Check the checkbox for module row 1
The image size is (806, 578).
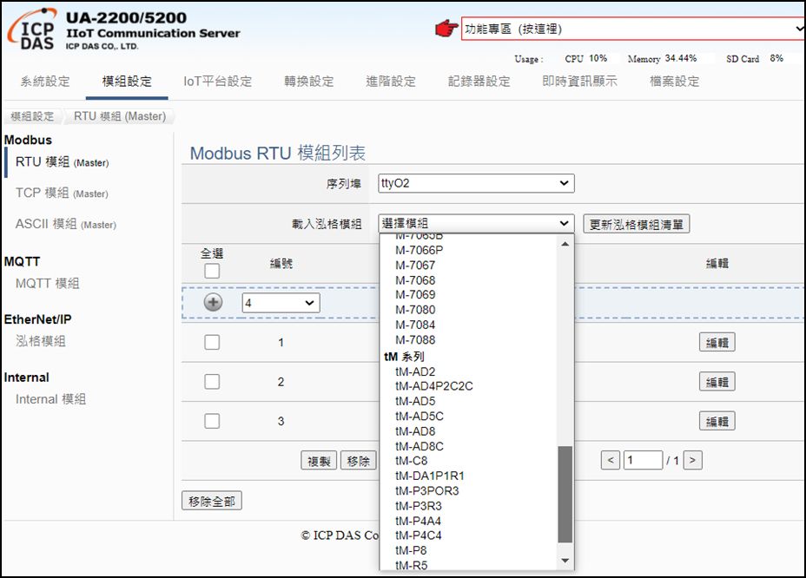click(x=212, y=342)
